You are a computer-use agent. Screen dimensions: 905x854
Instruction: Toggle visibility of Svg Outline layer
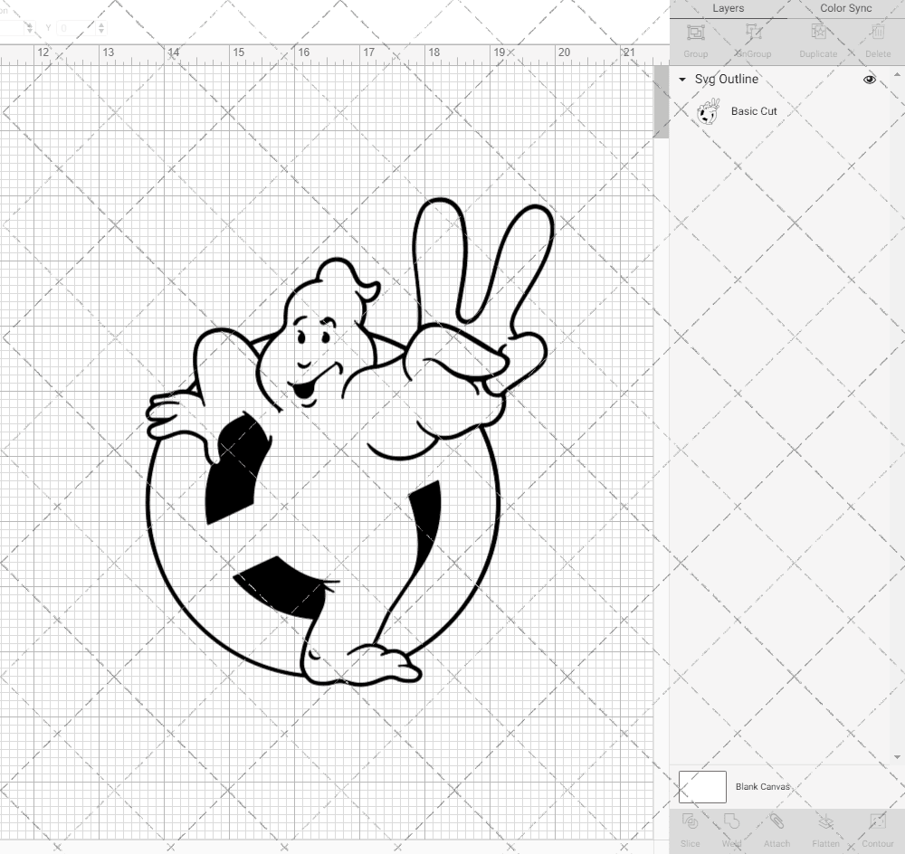coord(869,80)
